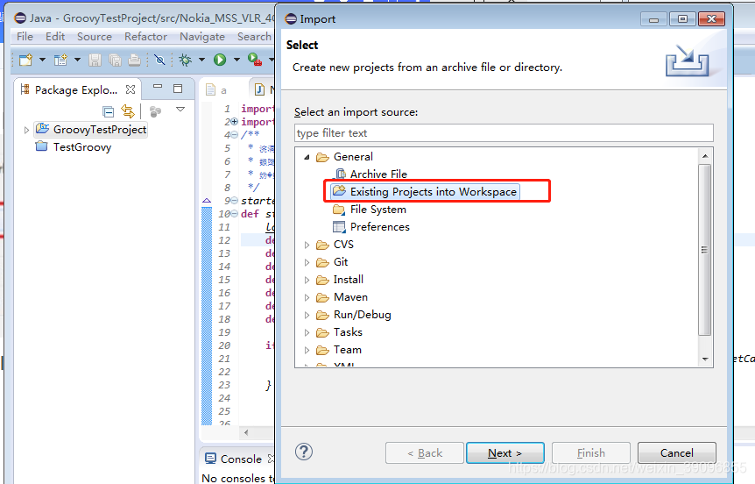The width and height of the screenshot is (755, 484).
Task: Collapse the fold at line 10
Action: (x=235, y=214)
